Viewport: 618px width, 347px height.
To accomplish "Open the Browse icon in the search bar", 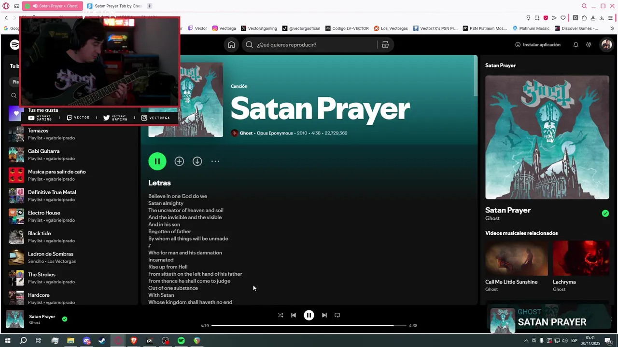I will 385,45.
